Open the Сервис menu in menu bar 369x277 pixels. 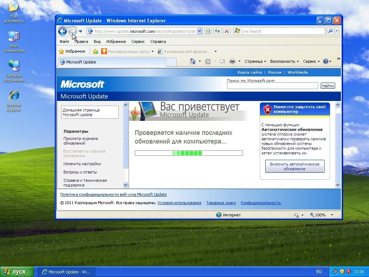pyautogui.click(x=138, y=41)
